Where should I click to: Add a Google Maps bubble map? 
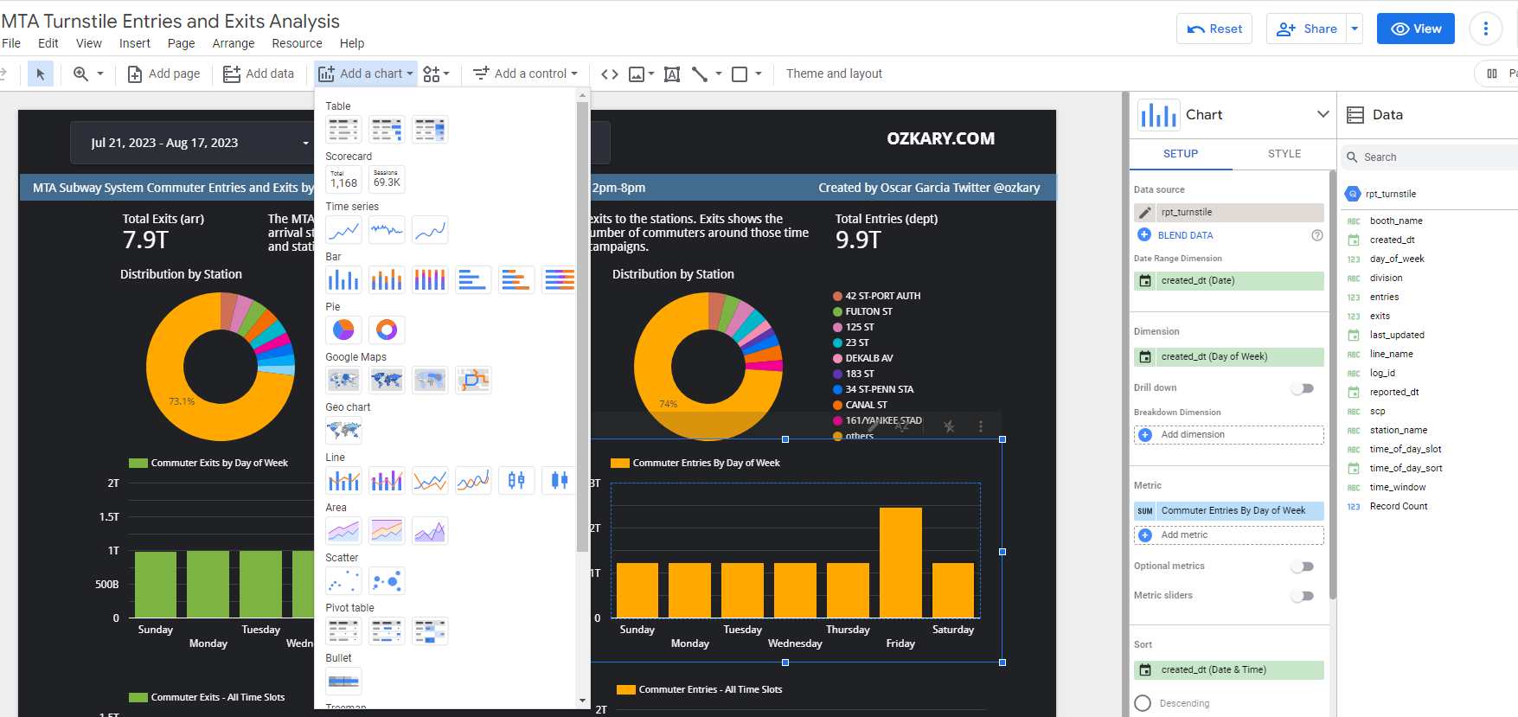click(x=343, y=381)
